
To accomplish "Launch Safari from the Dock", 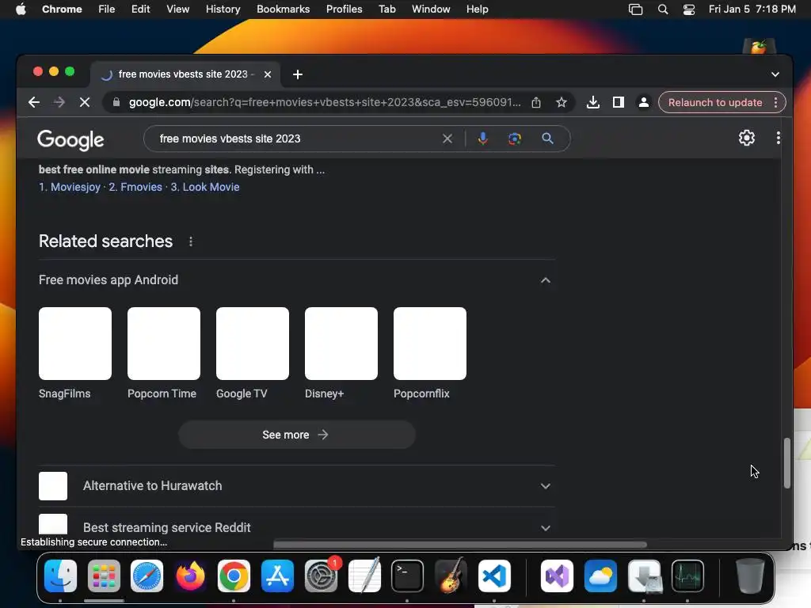I will 147,576.
